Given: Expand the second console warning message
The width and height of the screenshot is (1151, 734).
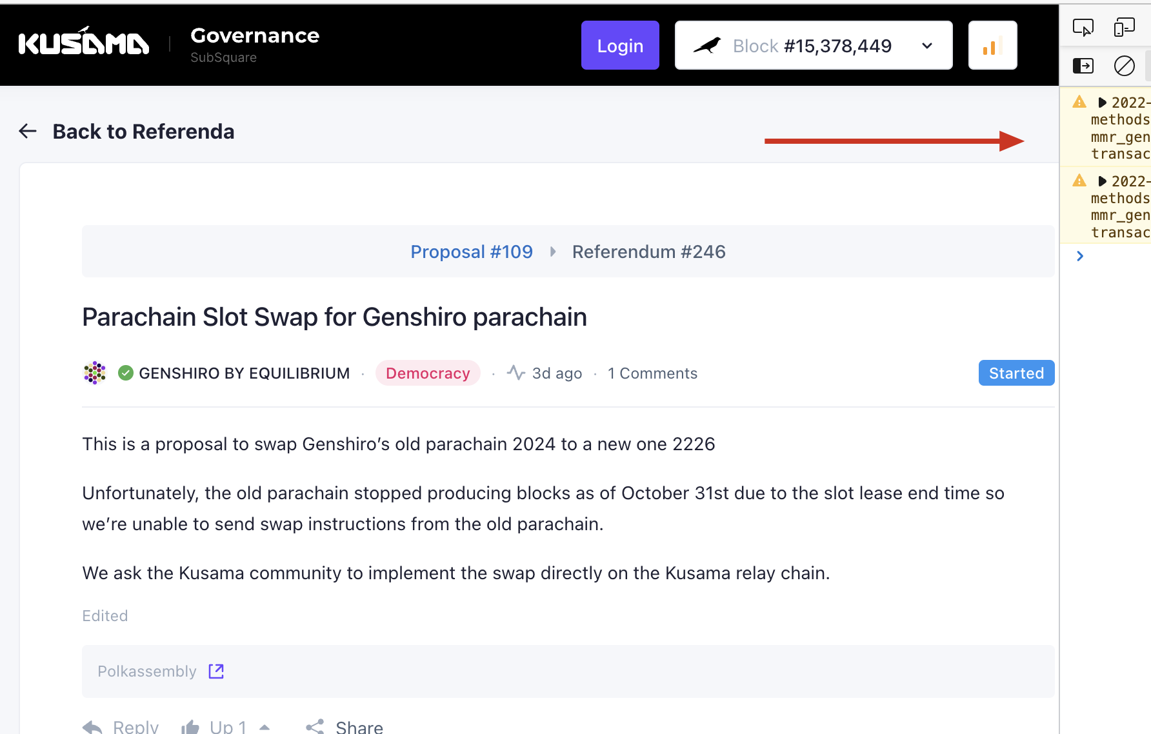Looking at the screenshot, I should 1102,181.
